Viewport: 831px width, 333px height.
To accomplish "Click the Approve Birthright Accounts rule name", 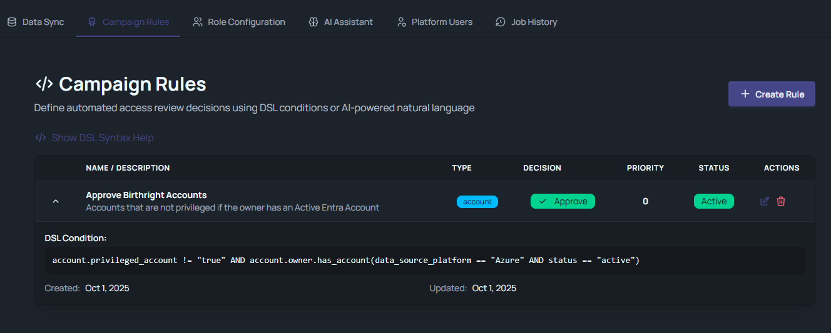I will 146,195.
